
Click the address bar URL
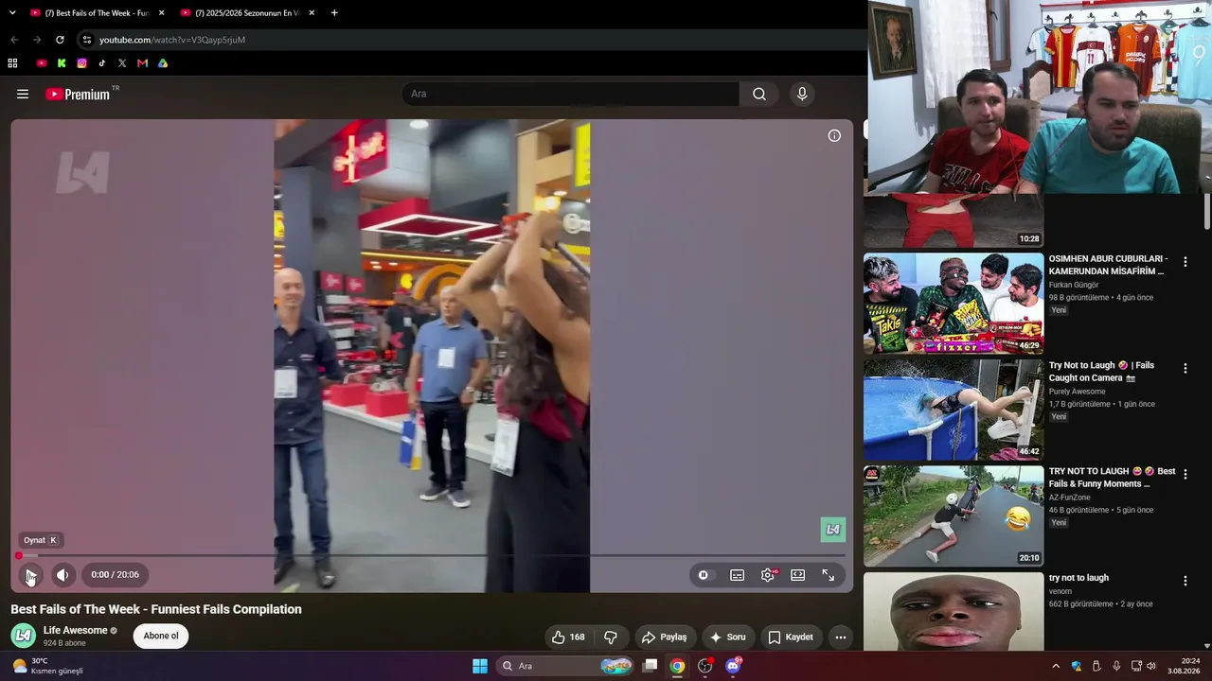pos(172,40)
